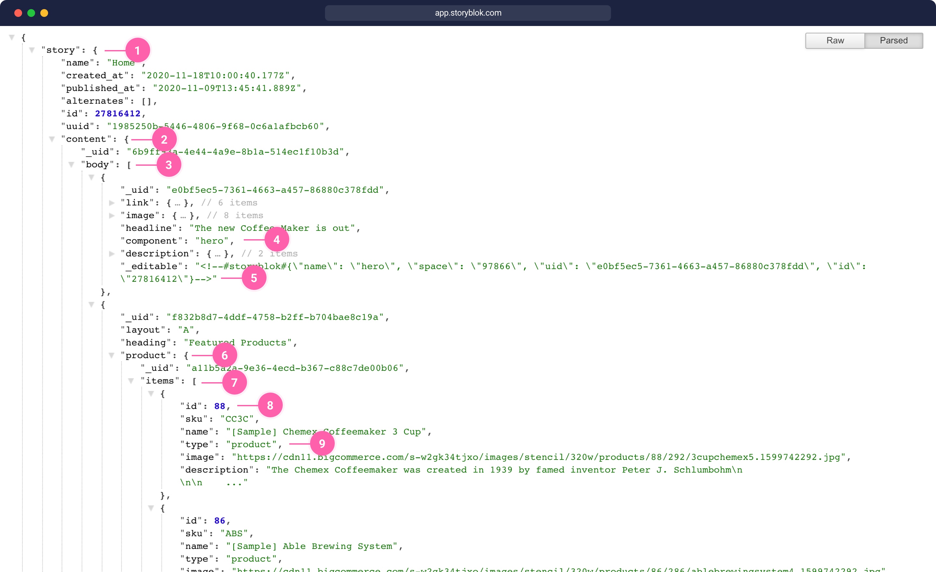Click the "items" key label
936x572 pixels.
point(160,381)
